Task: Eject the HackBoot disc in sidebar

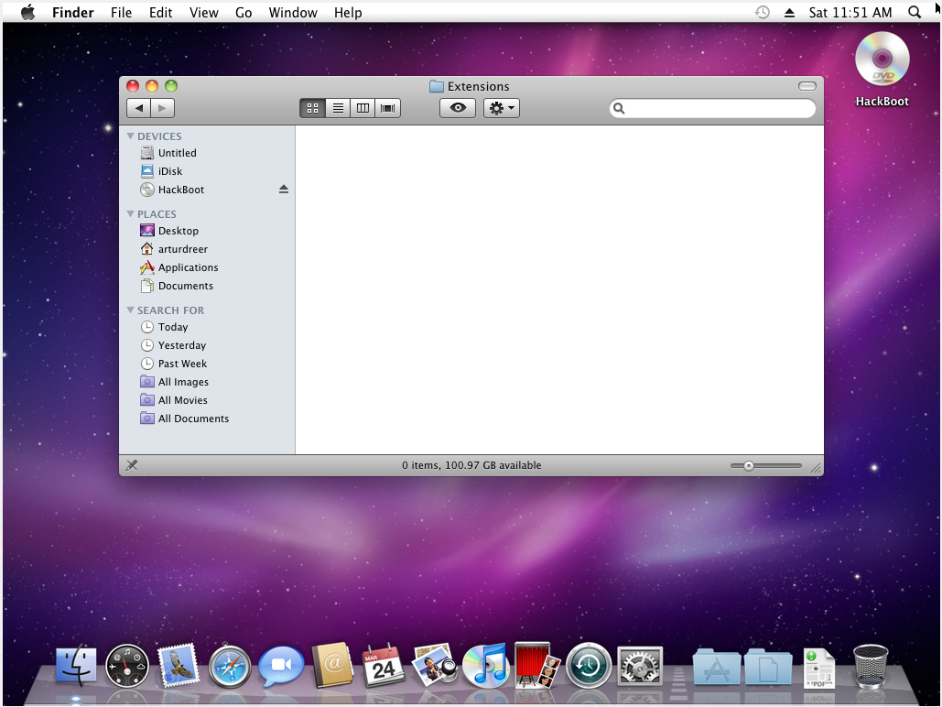Action: 284,190
